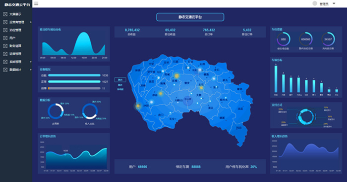Click the 故障 device status bar
Image resolution: width=347 pixels, height=182 pixels.
tap(74, 88)
